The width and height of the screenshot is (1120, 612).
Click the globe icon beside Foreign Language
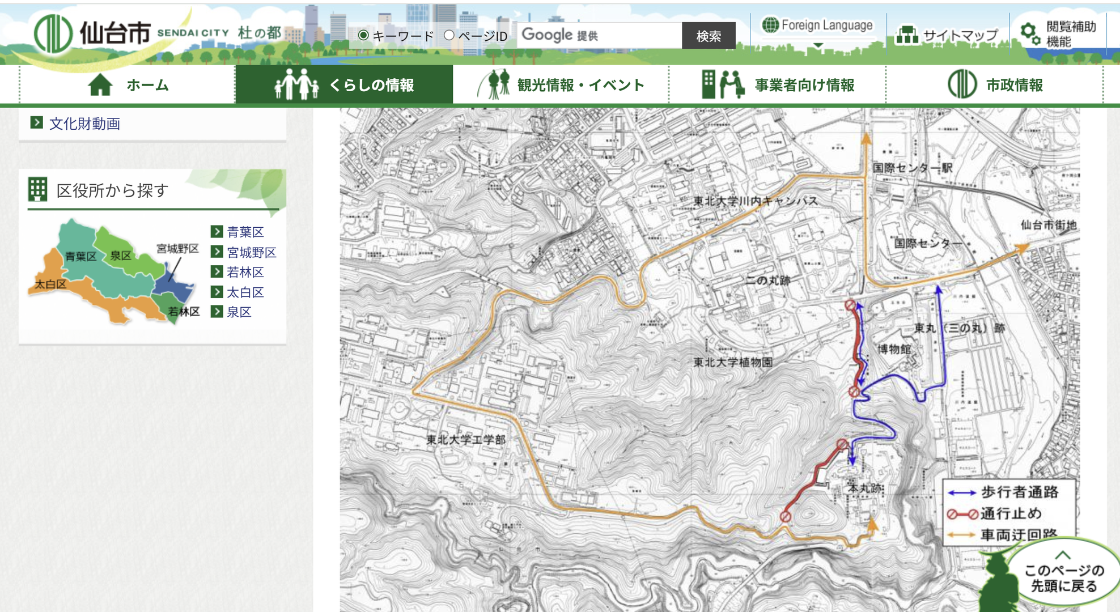point(770,25)
